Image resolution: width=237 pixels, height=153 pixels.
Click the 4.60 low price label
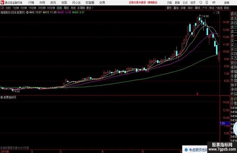(x=17, y=91)
